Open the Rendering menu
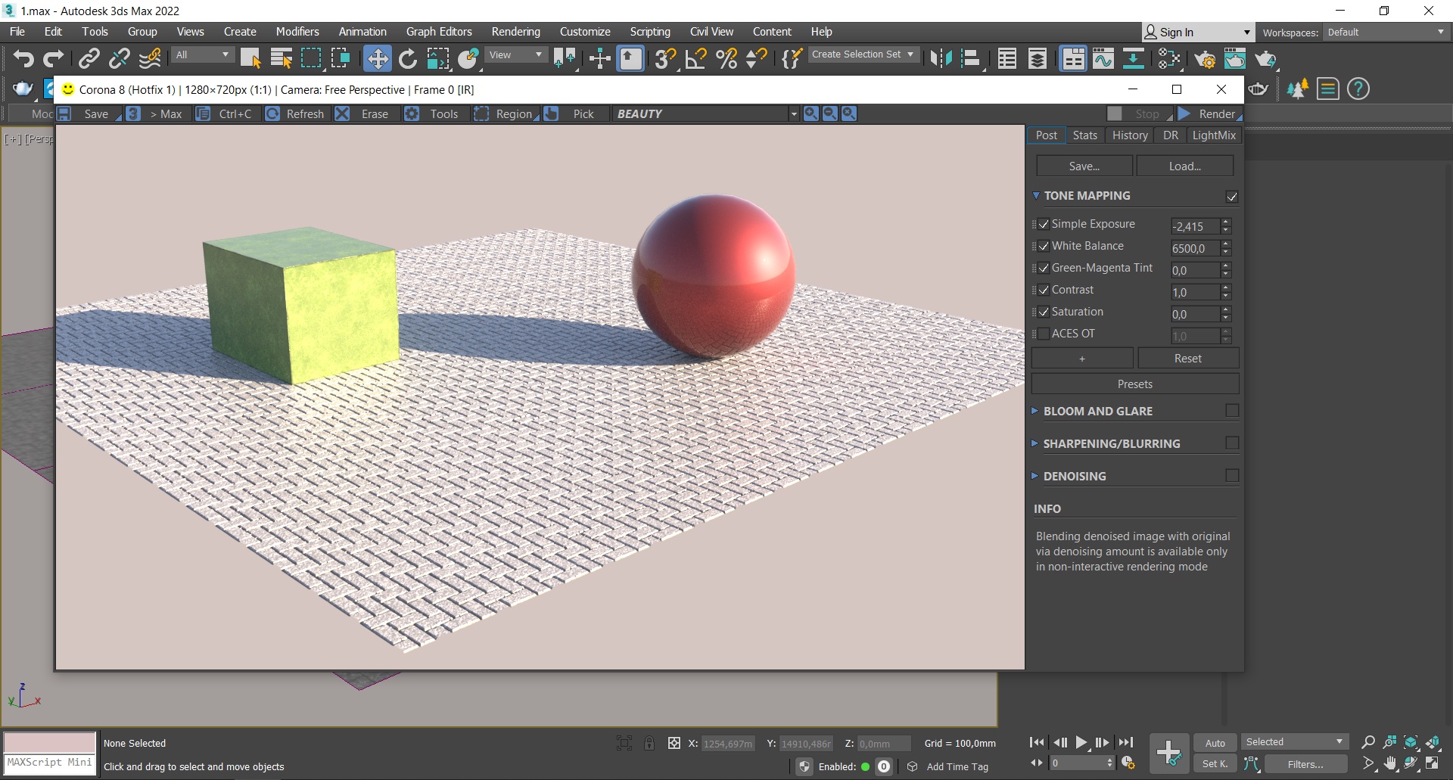This screenshot has height=780, width=1453. 515,32
